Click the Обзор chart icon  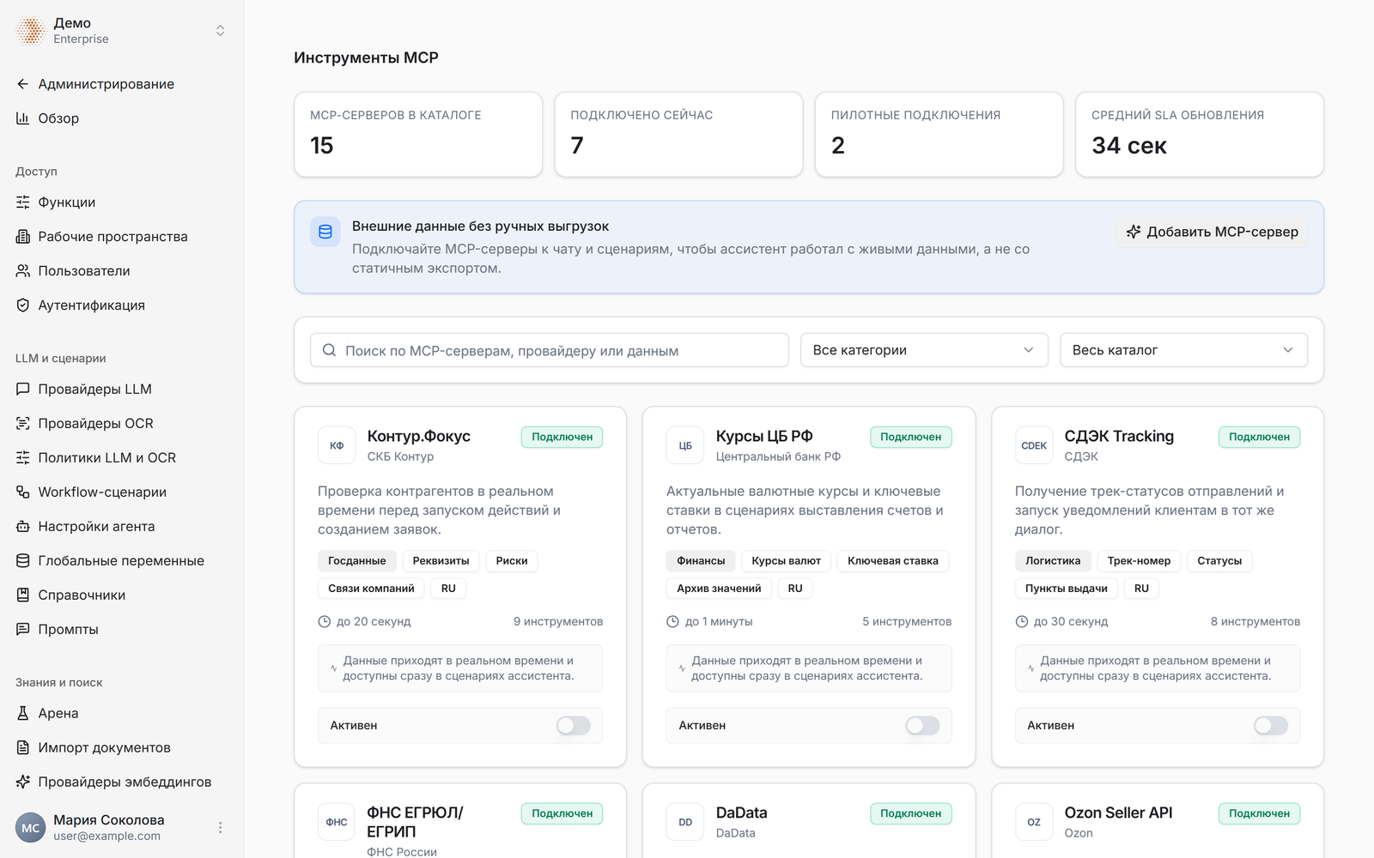coord(23,118)
